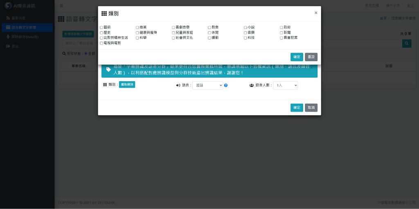The height and width of the screenshot is (209, 419).
Task: Select the 教育 checkbox
Action: (209, 27)
